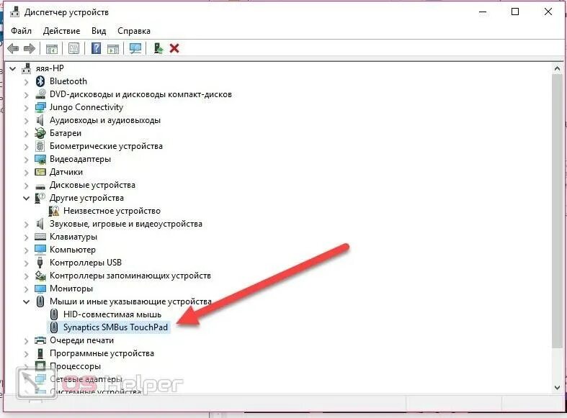Select Программные устройства label
The width and height of the screenshot is (567, 418).
click(x=102, y=353)
